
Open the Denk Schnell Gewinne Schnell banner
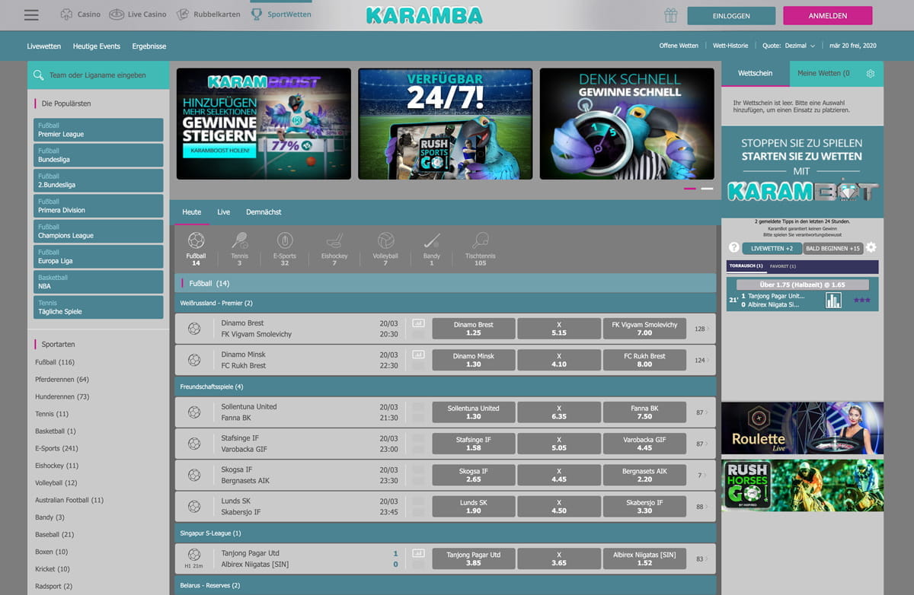tap(627, 124)
